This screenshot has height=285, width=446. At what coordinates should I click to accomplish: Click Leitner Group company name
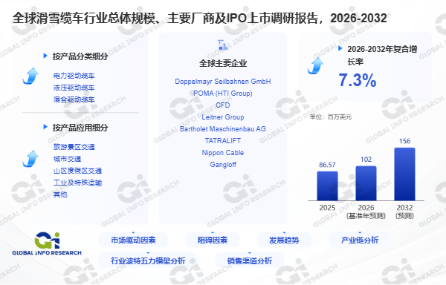[x=223, y=117]
